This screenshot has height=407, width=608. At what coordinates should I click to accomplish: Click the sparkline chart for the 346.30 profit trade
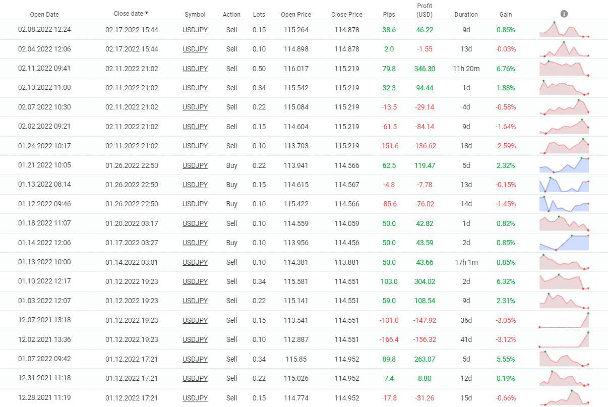click(564, 68)
